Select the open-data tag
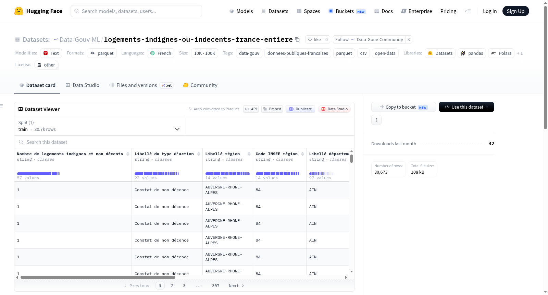Screen dimensions: 548x295 [x=385, y=53]
